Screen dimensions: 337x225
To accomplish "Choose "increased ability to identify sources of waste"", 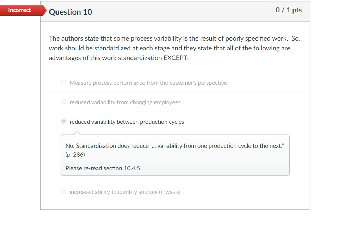I will click(63, 191).
